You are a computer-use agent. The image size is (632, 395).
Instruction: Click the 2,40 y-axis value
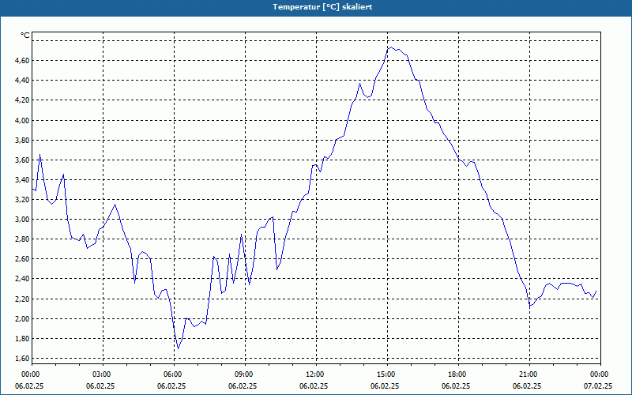point(22,279)
